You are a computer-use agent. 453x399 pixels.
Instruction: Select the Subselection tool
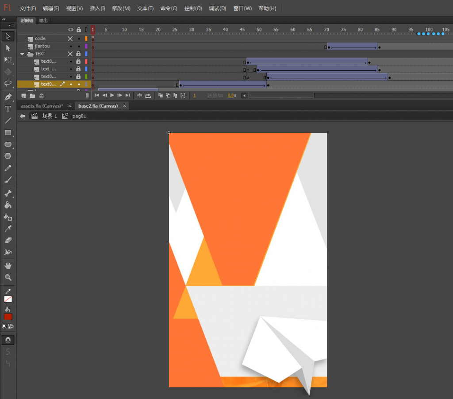pos(7,48)
